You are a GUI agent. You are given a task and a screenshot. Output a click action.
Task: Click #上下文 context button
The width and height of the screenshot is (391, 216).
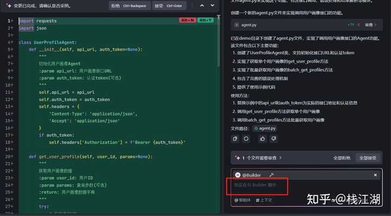pos(264,200)
